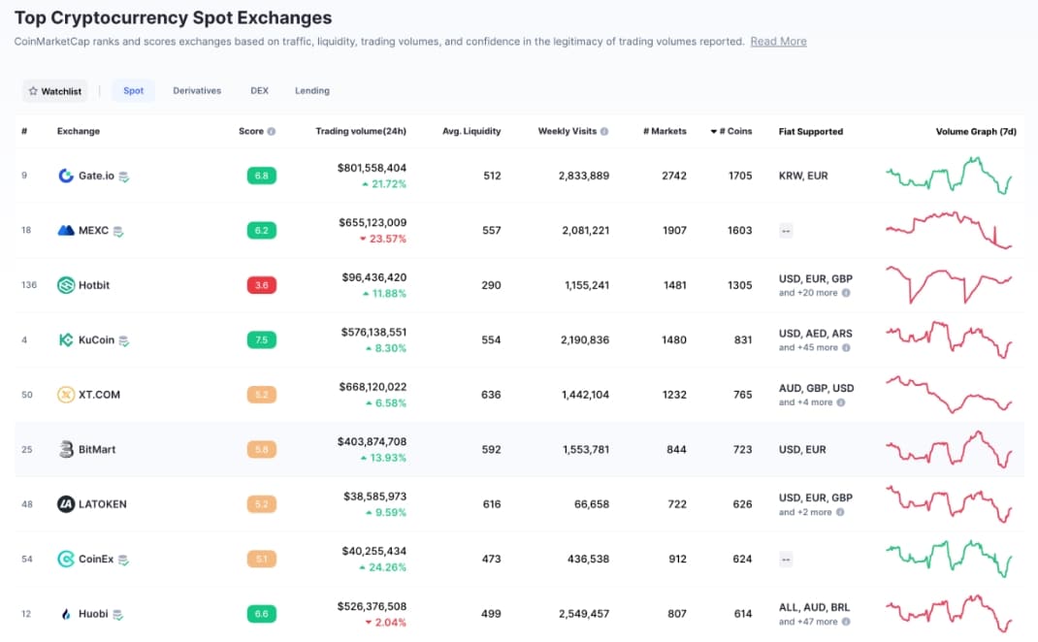Click the MEXC exchange logo

tap(66, 231)
